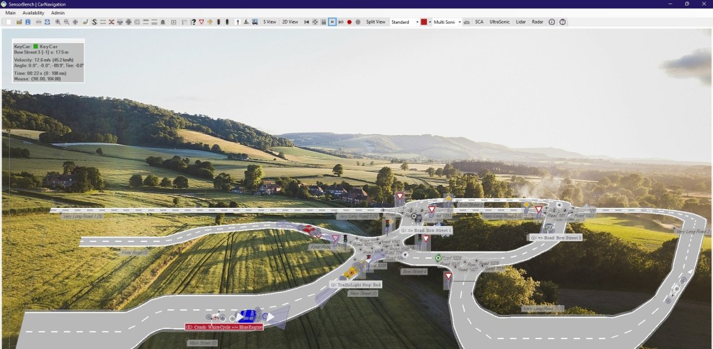Image resolution: width=713 pixels, height=349 pixels.
Task: Toggle the highlighted pause button
Action: coord(332,22)
